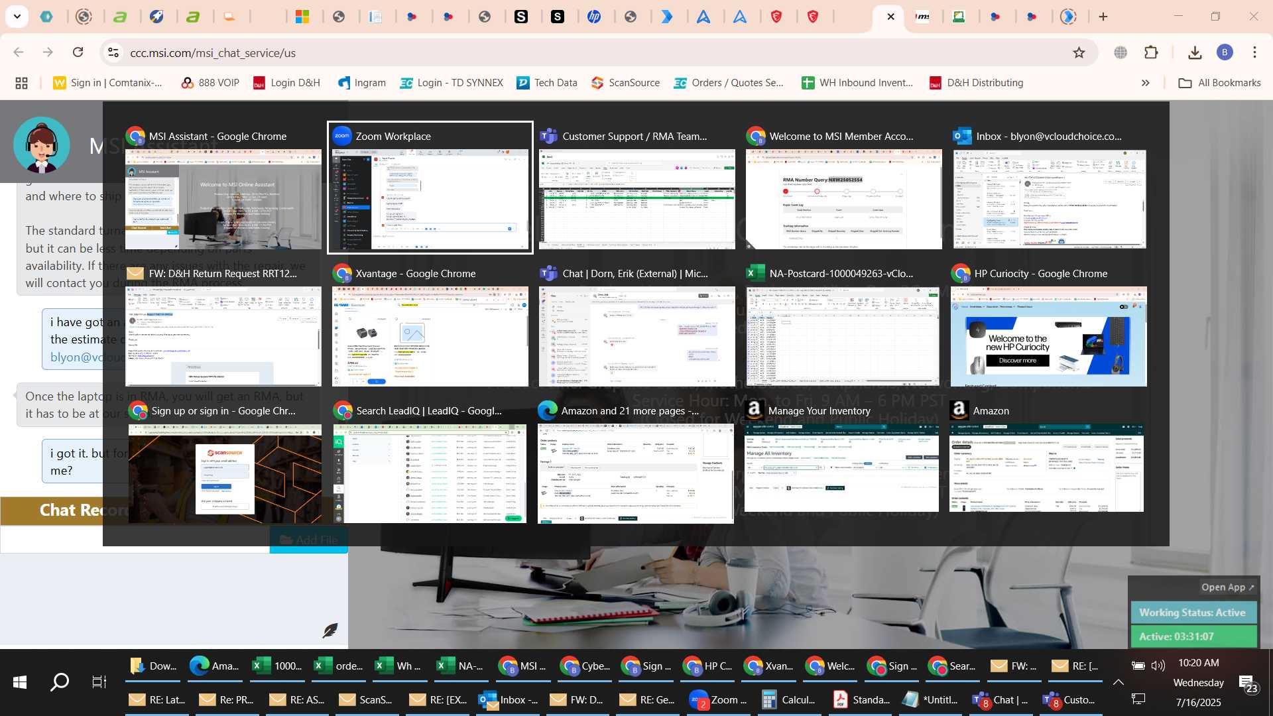The width and height of the screenshot is (1273, 716).
Task: Open Downloads folder from the taskbar
Action: point(154,666)
